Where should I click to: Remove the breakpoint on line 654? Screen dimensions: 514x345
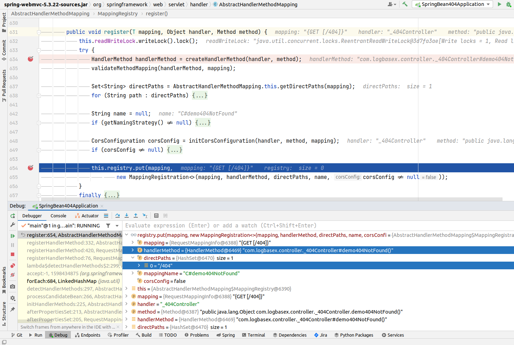point(31,168)
